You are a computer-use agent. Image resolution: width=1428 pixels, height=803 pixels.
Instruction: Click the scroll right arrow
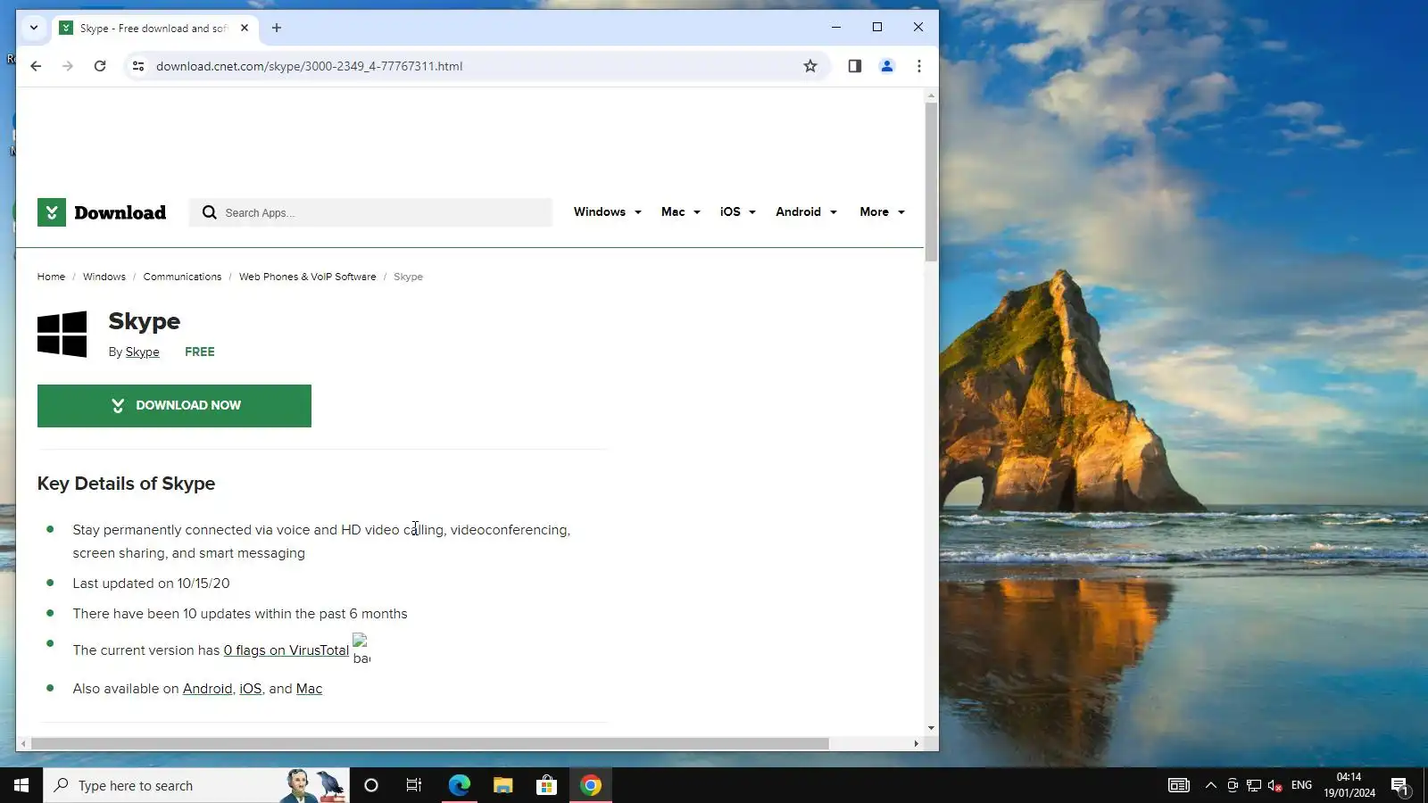click(x=916, y=743)
